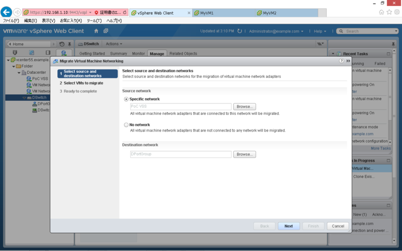Minimize wizard using double arrow icon

coord(348,61)
